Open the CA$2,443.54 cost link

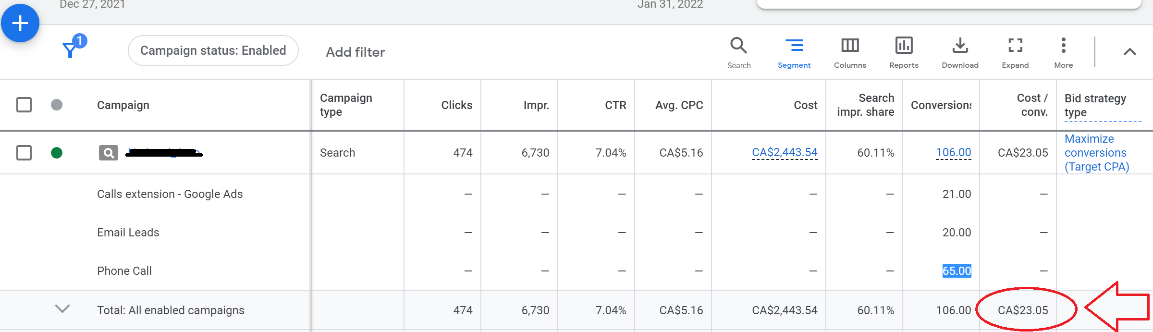tap(785, 152)
